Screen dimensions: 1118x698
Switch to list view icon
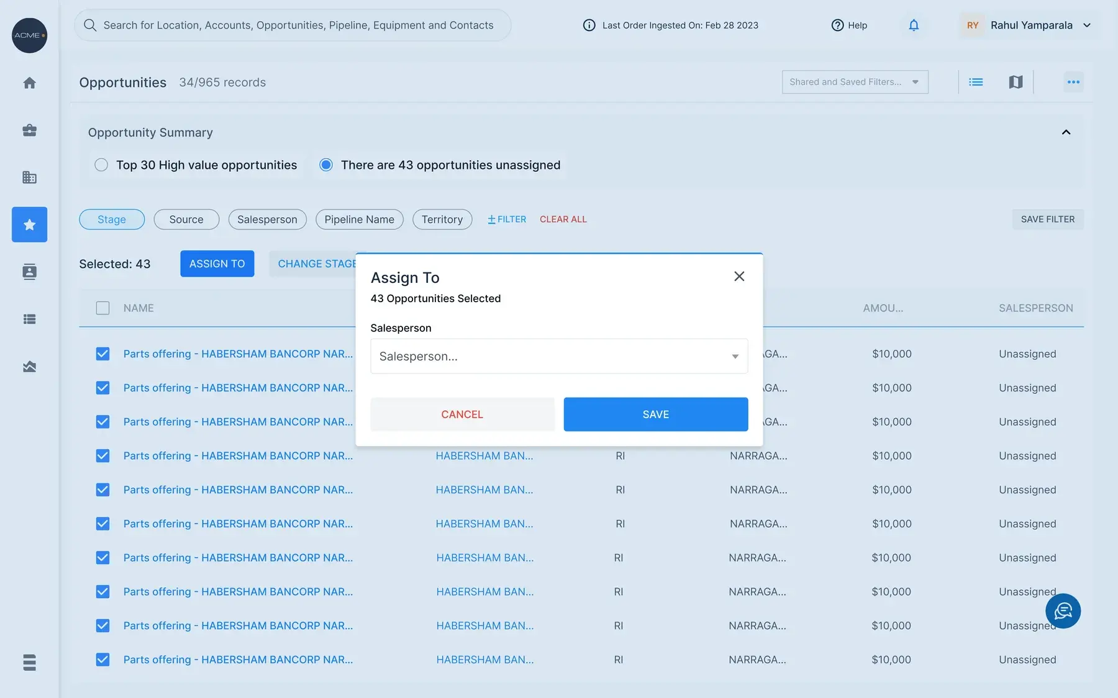coord(976,82)
